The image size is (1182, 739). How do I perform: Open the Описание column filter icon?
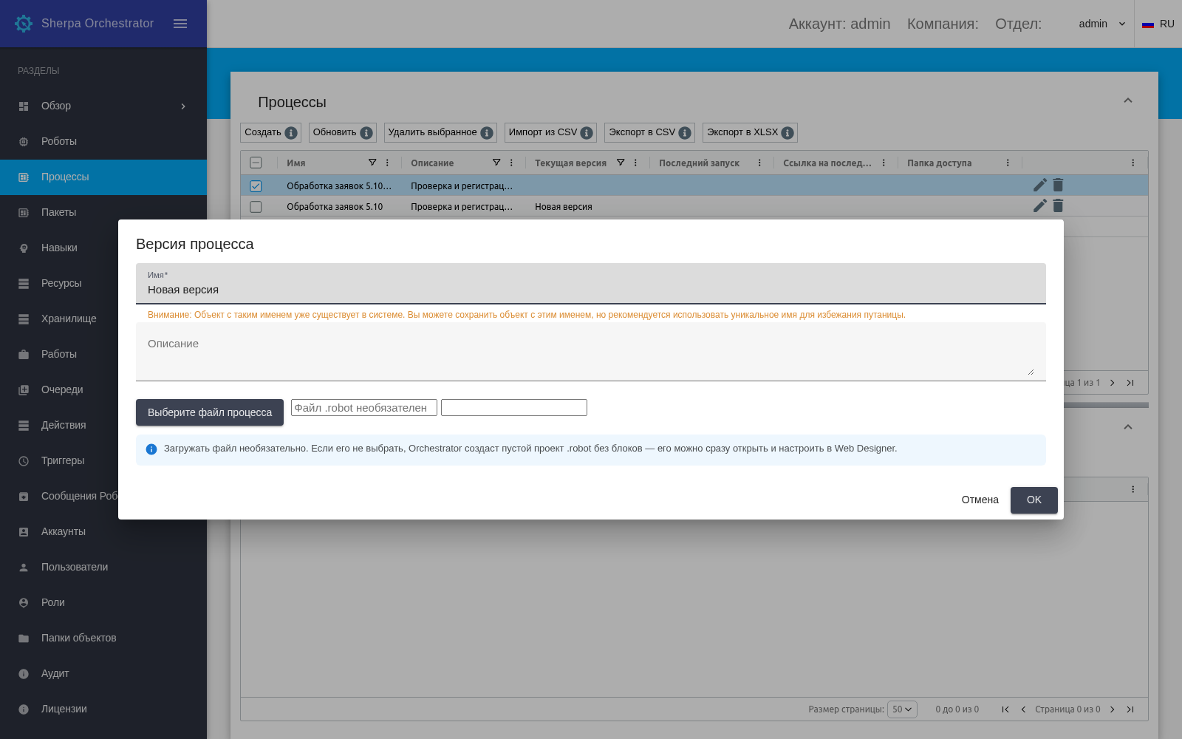(x=496, y=163)
